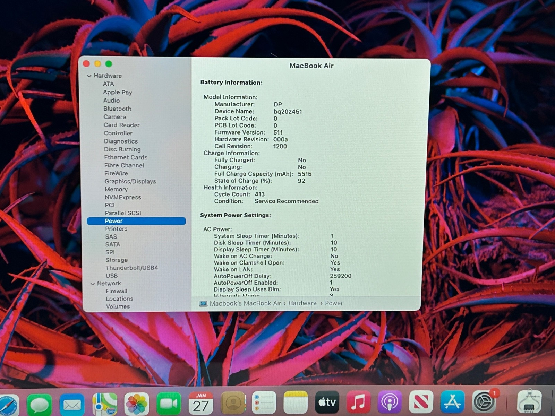This screenshot has width=555, height=416.
Task: Launch Mail from the Dock
Action: [x=72, y=404]
